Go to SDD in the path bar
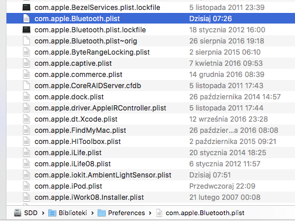The height and width of the screenshot is (221, 295). [x=31, y=213]
